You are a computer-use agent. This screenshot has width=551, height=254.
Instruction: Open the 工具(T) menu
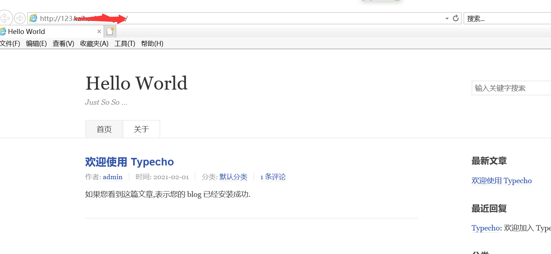tap(124, 43)
